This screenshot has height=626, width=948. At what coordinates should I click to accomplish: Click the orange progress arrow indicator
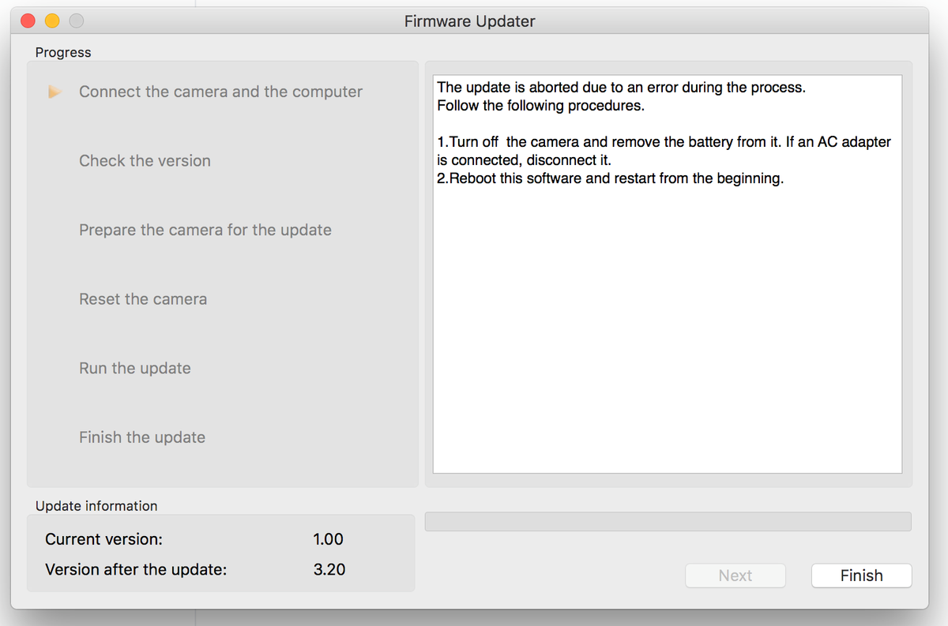(x=55, y=92)
